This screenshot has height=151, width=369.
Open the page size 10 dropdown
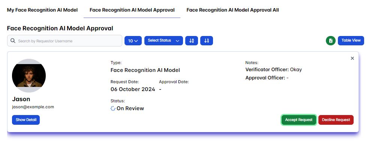coord(133,40)
